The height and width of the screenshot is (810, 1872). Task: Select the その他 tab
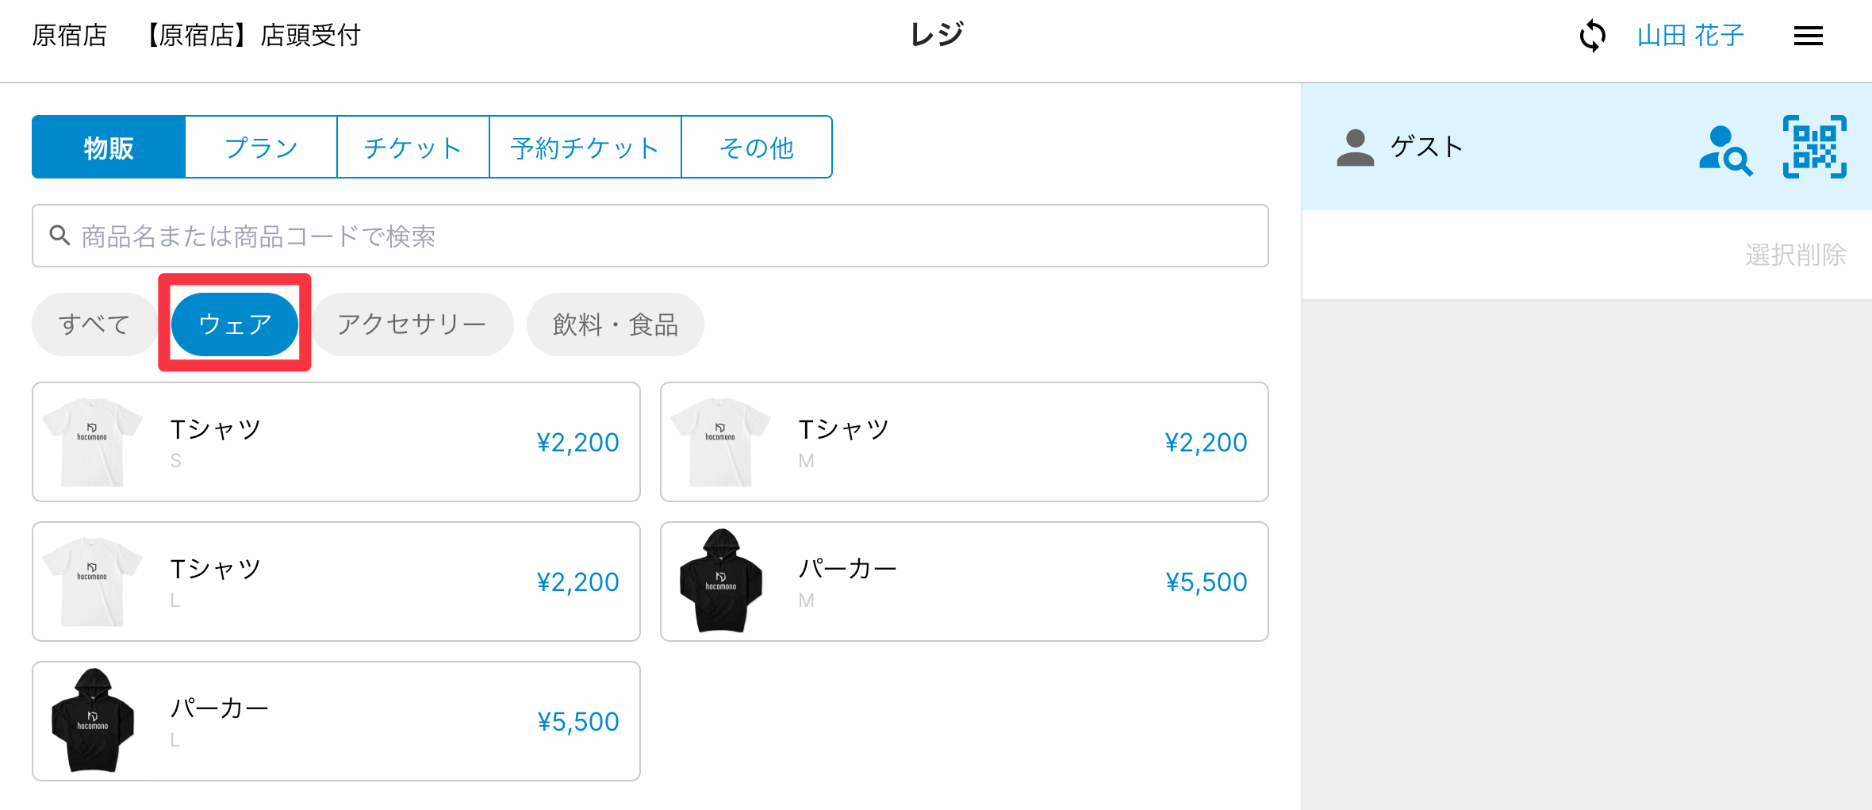(756, 148)
